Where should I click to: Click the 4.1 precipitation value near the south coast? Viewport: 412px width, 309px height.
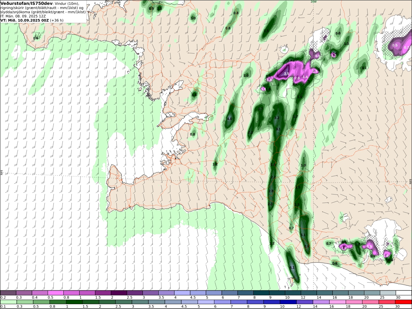(292, 268)
